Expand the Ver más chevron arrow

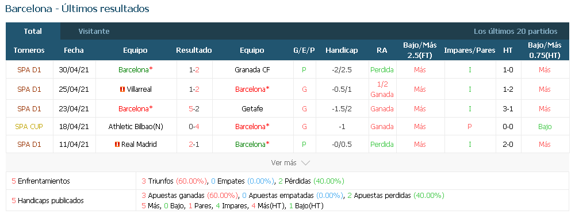pos(305,163)
